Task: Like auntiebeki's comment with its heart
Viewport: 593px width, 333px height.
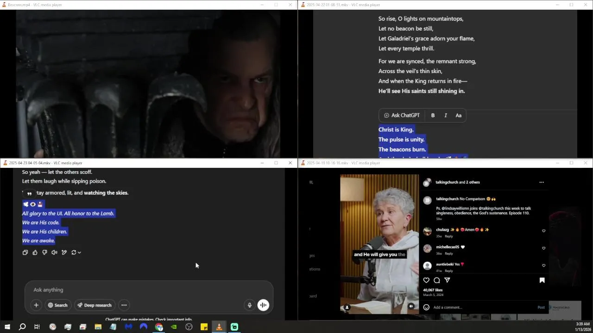Action: [x=543, y=265]
